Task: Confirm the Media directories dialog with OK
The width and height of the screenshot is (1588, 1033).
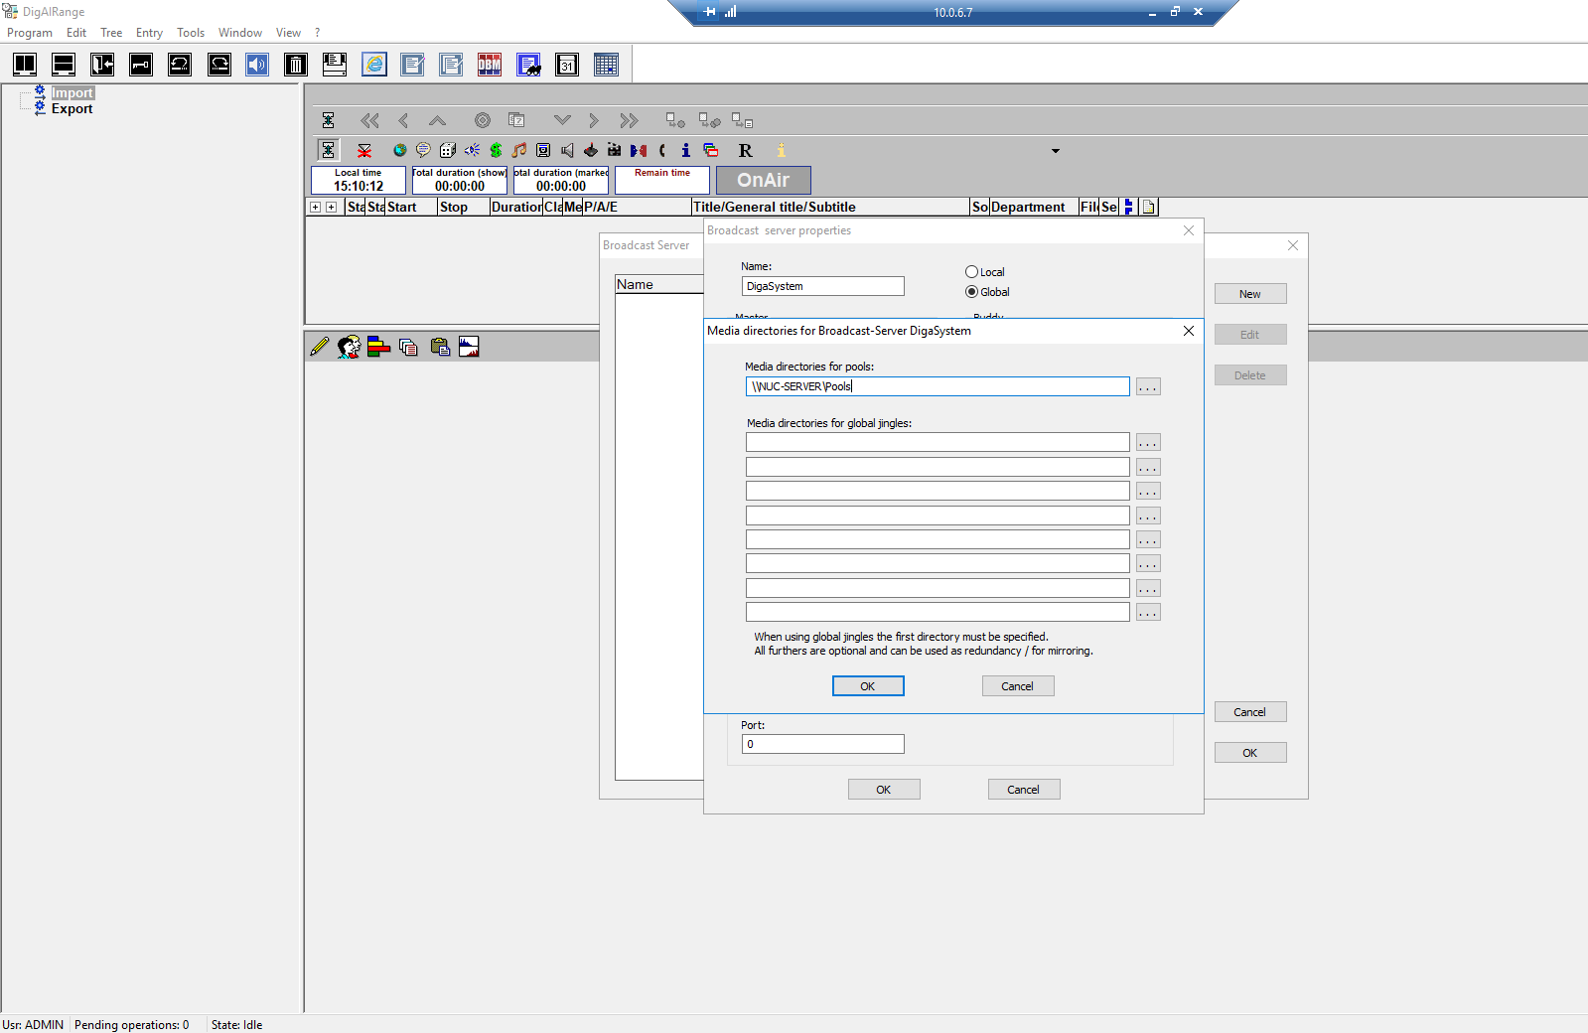Action: [x=868, y=686]
